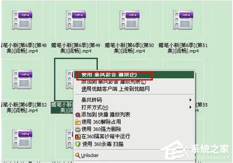Choose 添加到 快播 播放列表
Image resolution: width=233 pixels, height=163 pixels.
tap(134, 115)
